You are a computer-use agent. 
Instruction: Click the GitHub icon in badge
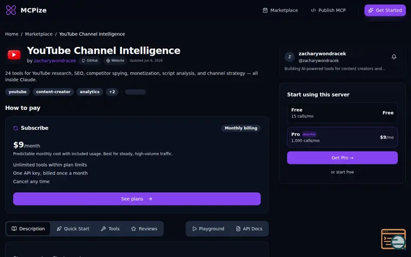(83, 61)
